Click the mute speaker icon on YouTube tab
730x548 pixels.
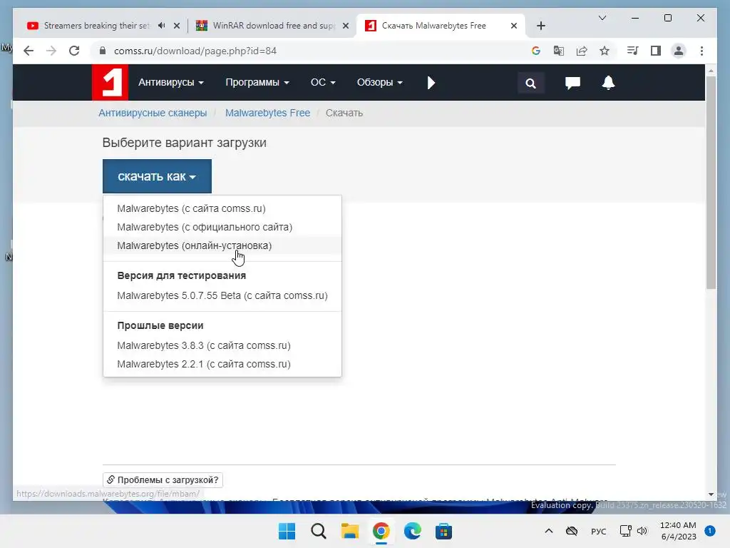[162, 26]
